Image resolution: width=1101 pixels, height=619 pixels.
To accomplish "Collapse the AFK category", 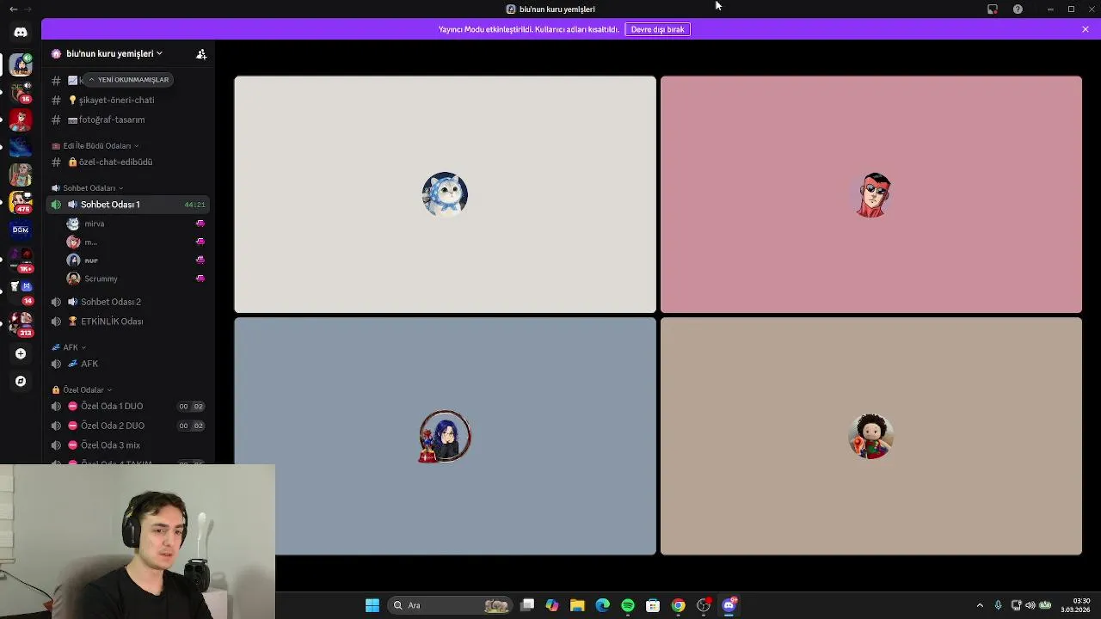I will click(x=70, y=347).
